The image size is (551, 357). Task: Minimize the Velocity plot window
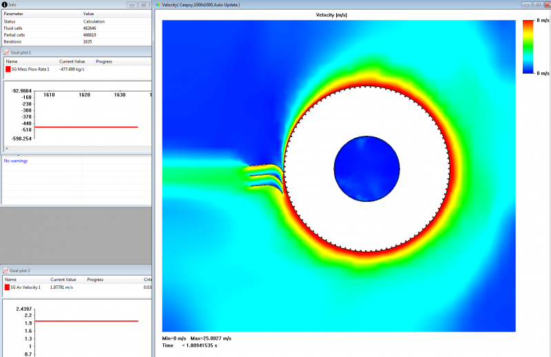[526, 5]
